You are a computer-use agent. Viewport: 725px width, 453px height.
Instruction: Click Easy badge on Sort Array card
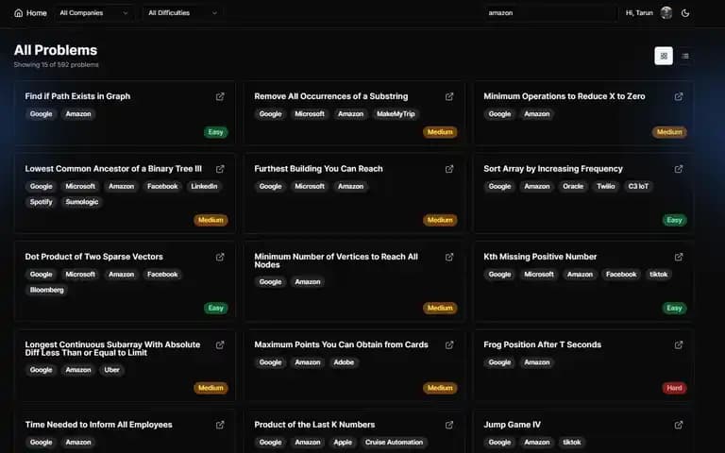674,220
